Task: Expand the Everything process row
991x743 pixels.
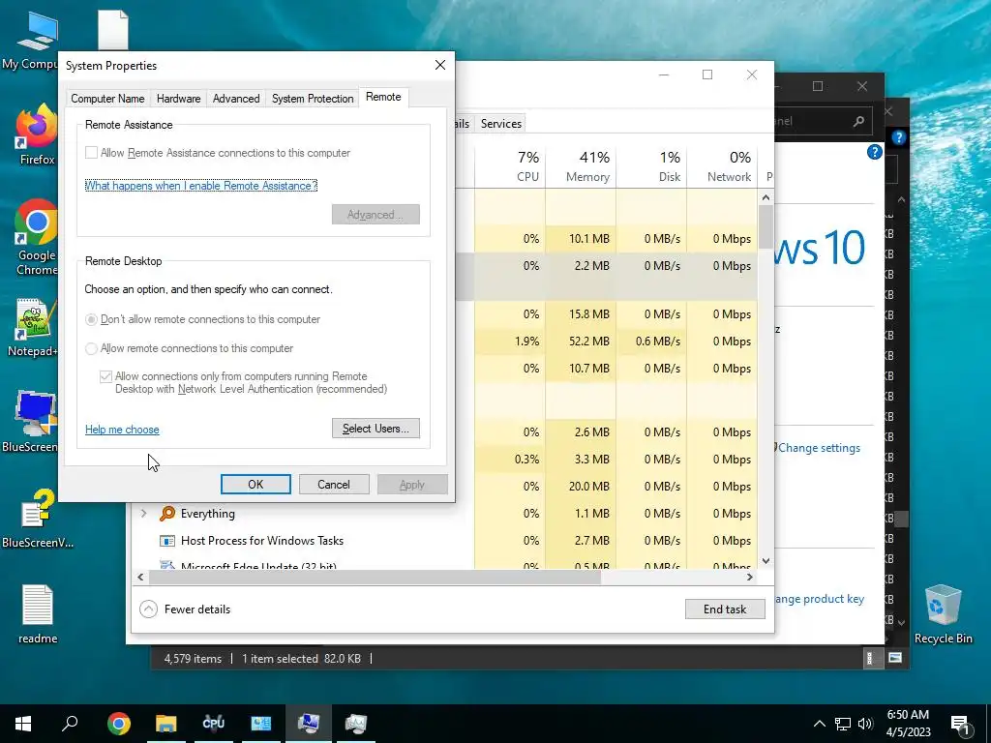Action: [x=144, y=514]
